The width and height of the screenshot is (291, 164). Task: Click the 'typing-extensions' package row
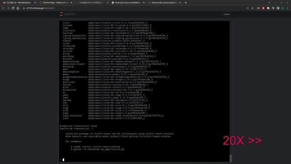(115, 36)
